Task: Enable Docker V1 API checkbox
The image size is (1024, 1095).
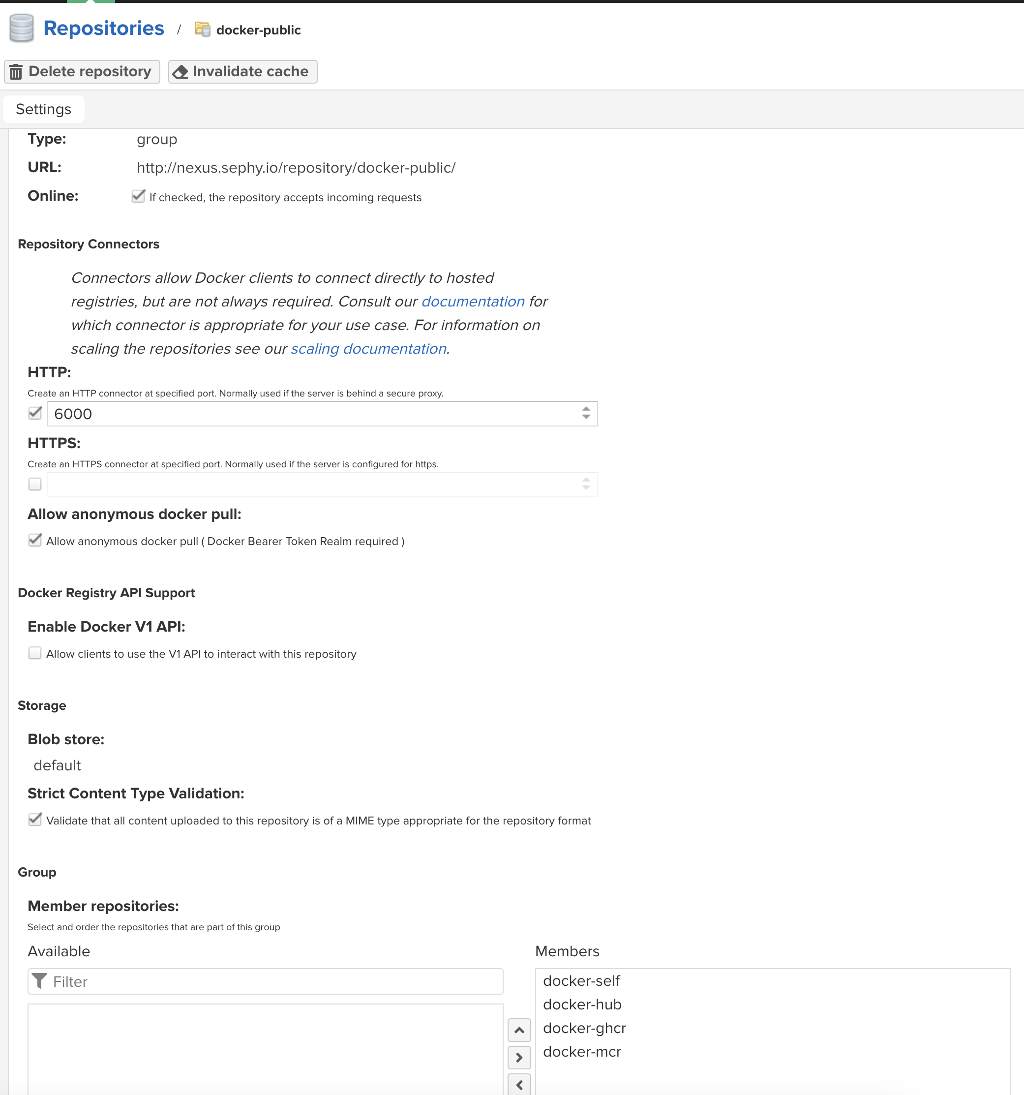Action: pyautogui.click(x=35, y=653)
